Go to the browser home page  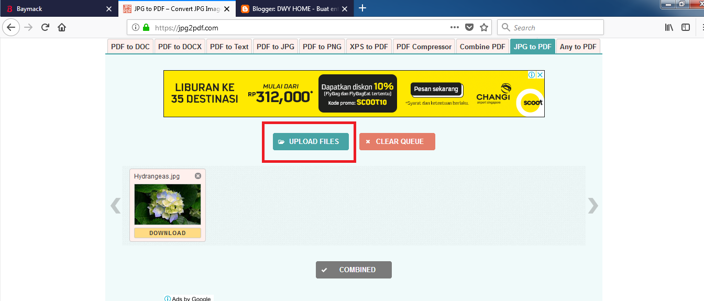(62, 27)
